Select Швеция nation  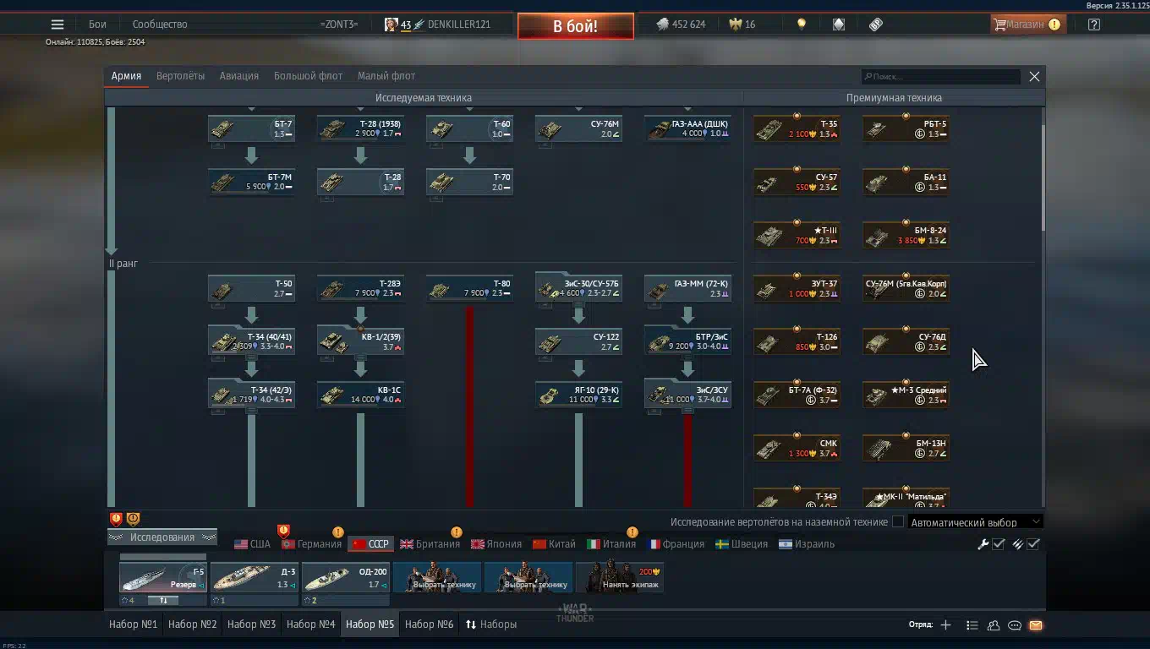742,544
